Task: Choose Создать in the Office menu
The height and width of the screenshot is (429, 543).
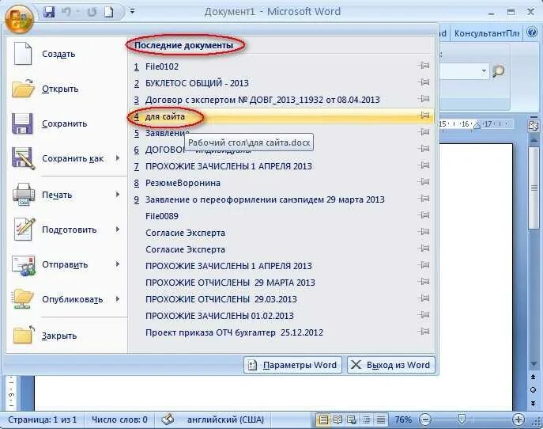Action: click(66, 54)
